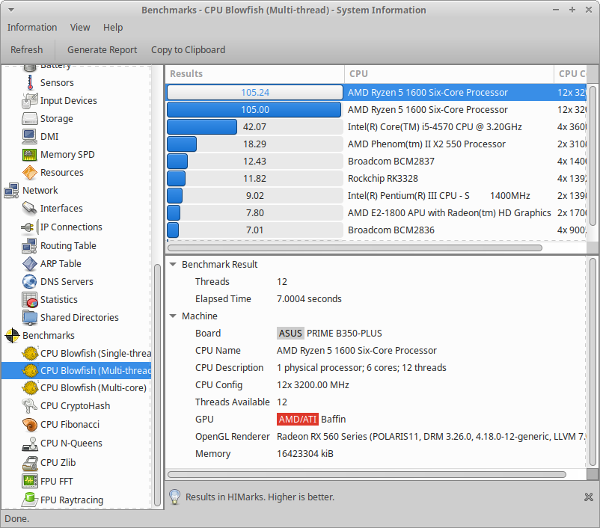Select the Broadcom BCM2837 result row
The width and height of the screenshot is (600, 528).
[376, 162]
